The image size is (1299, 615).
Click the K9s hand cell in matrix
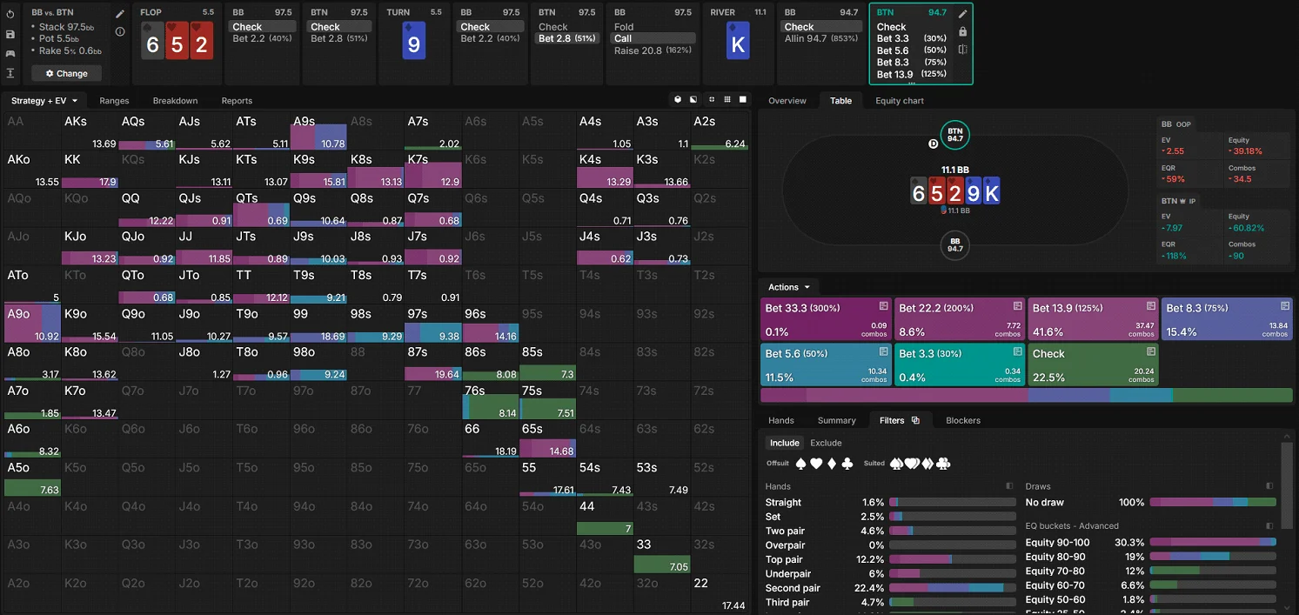[318, 170]
